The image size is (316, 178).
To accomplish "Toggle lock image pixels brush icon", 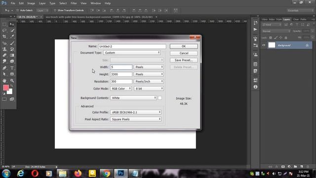I will pyautogui.click(x=276, y=38).
